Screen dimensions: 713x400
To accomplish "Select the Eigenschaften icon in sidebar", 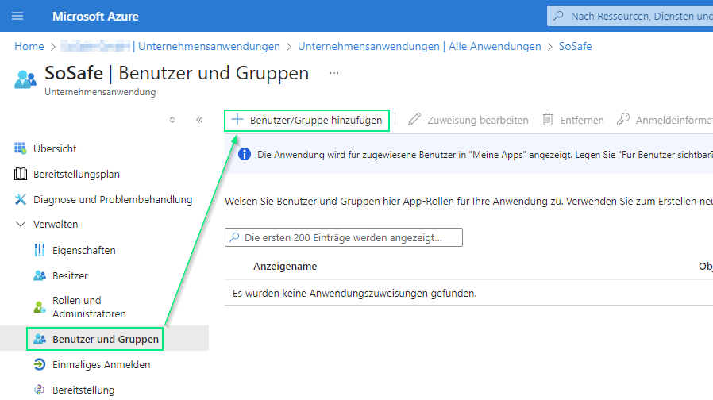I will (x=40, y=250).
